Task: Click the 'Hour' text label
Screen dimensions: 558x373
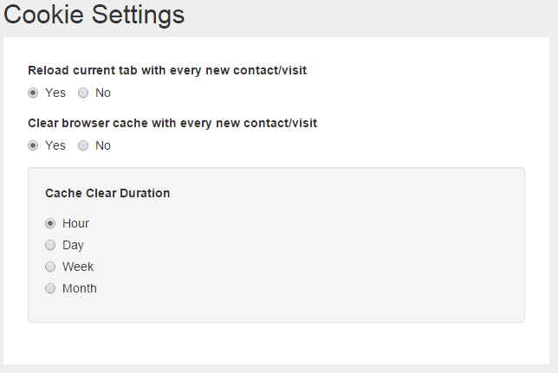Action: click(75, 223)
